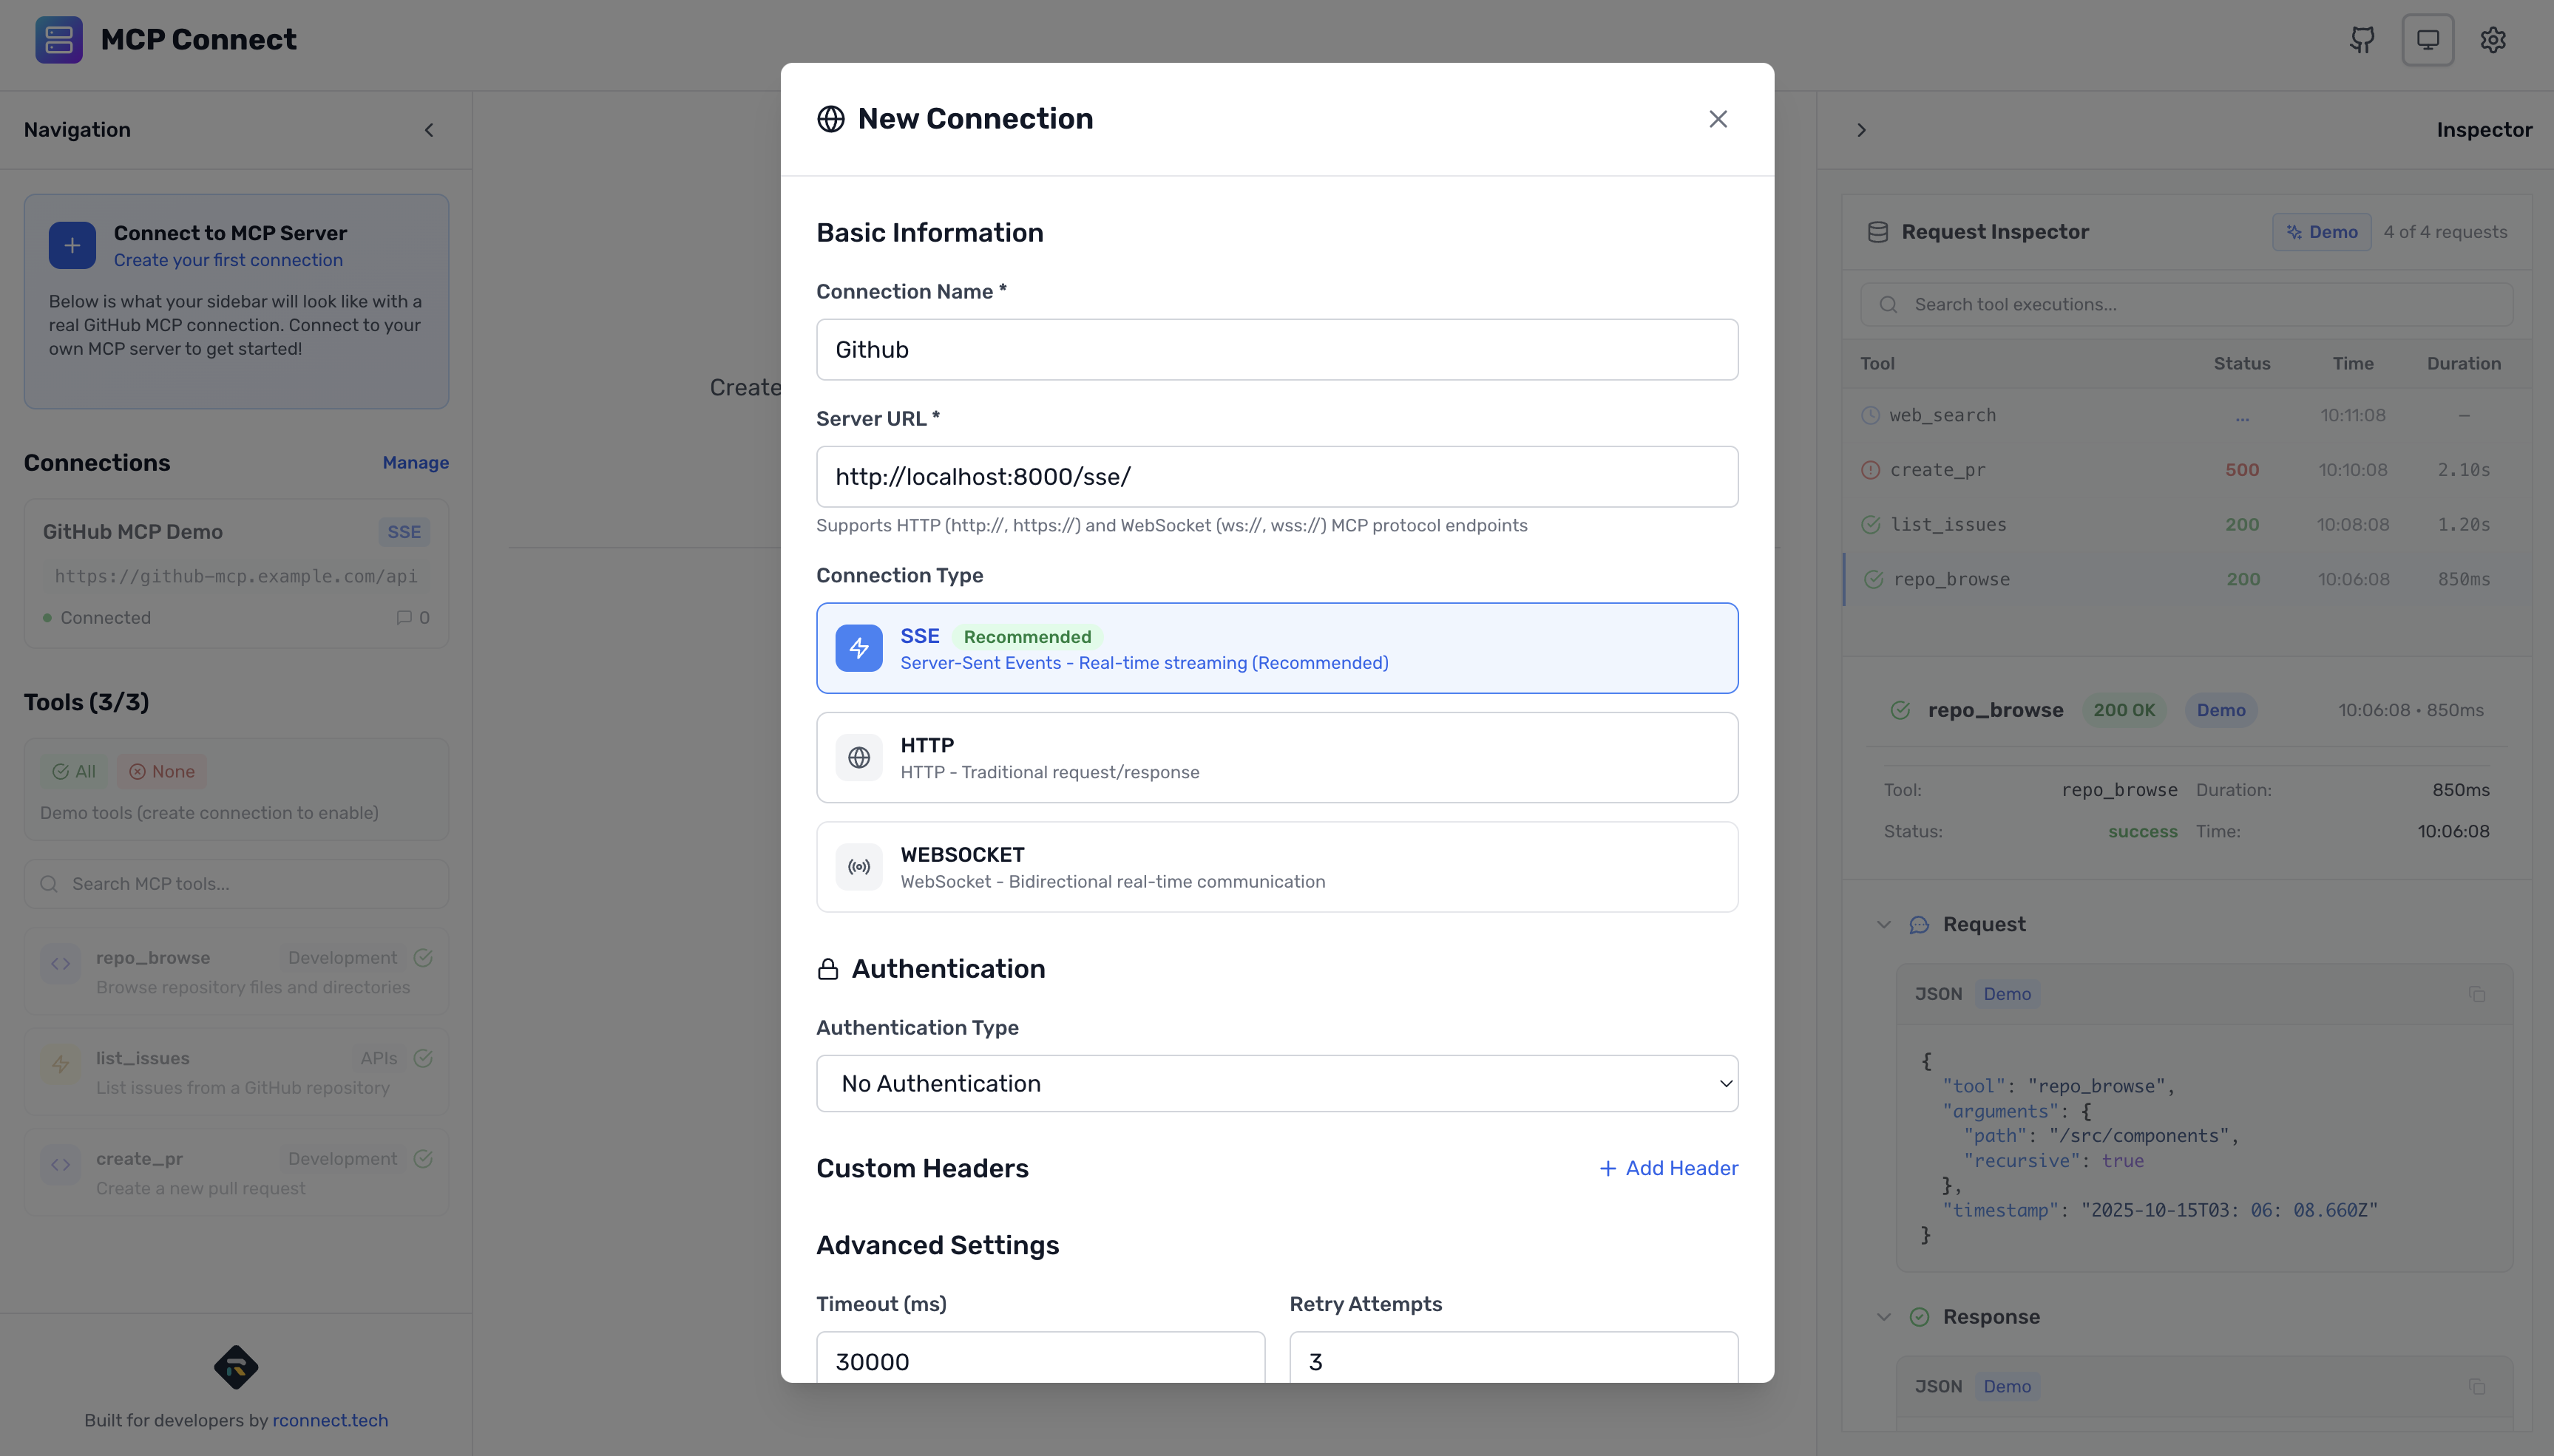Open settings via the gear icon

coord(2493,40)
